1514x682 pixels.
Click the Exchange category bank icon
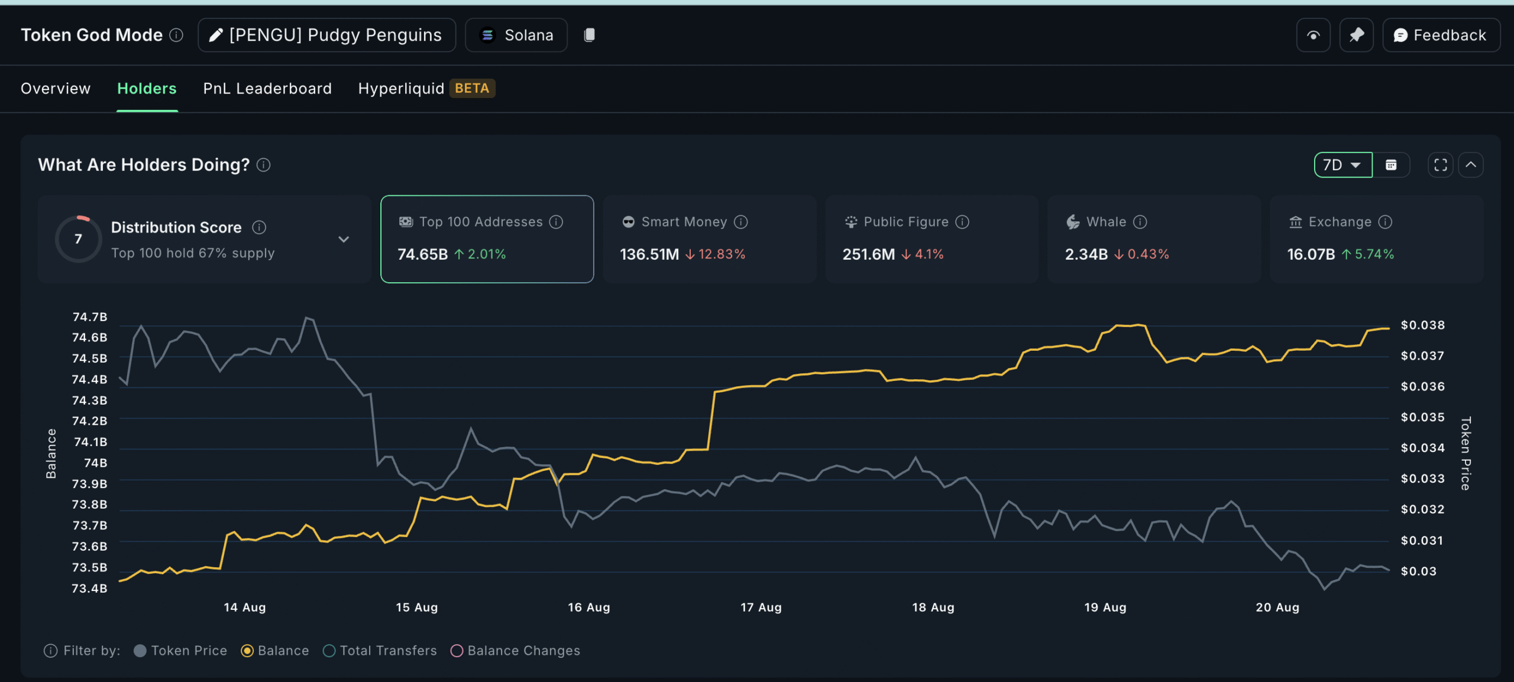[1296, 222]
